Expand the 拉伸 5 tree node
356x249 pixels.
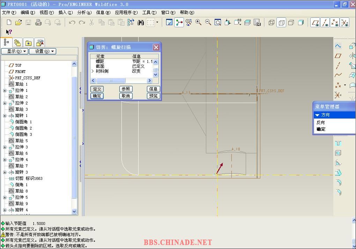5,198
